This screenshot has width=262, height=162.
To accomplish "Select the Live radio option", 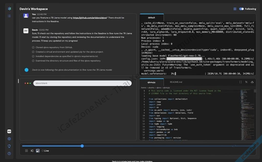I will coord(43,151).
